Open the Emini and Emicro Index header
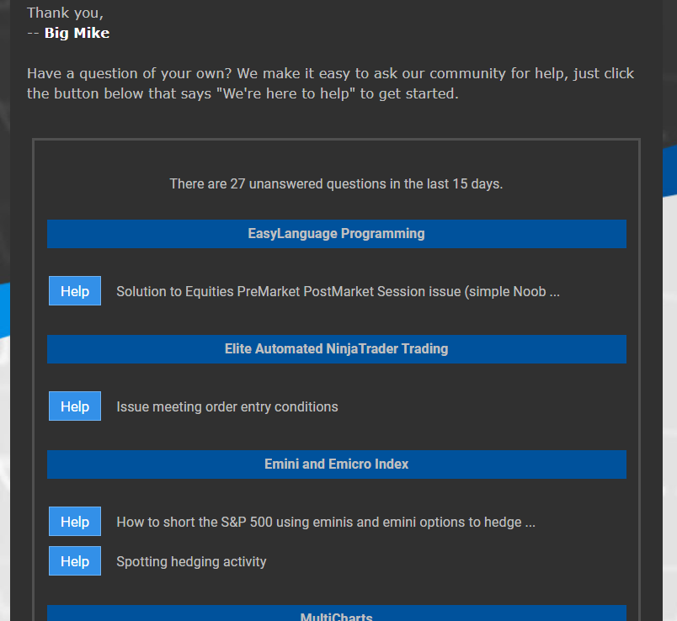 [x=336, y=464]
